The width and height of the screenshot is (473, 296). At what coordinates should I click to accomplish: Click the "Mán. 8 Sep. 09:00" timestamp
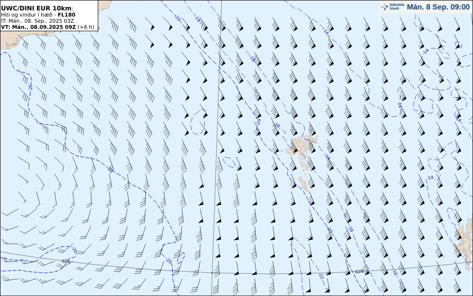point(438,7)
